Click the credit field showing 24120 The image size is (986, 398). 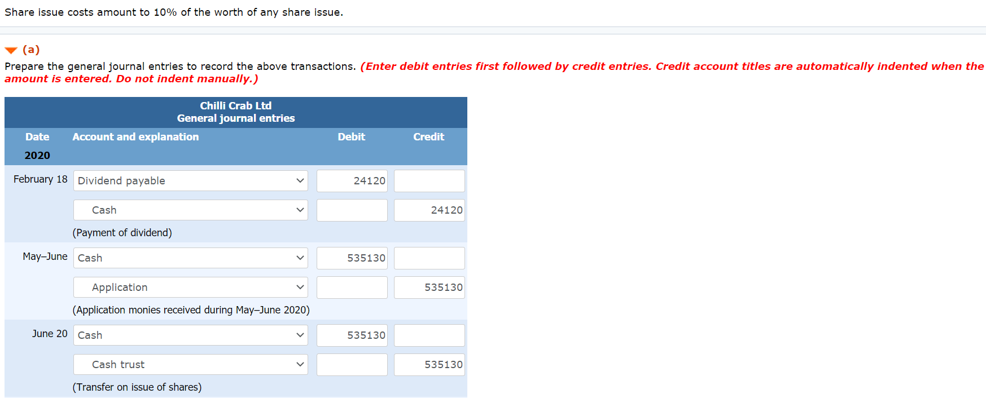(x=430, y=210)
